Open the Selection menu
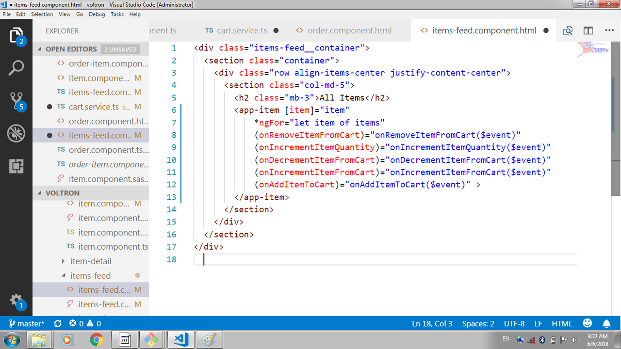Viewport: 621px width, 349px height. pyautogui.click(x=42, y=15)
